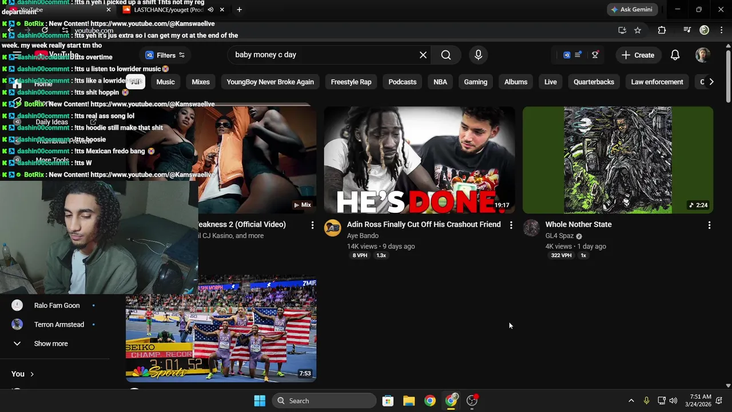The height and width of the screenshot is (412, 732).
Task: Start voice search with the microphone icon
Action: tap(479, 55)
